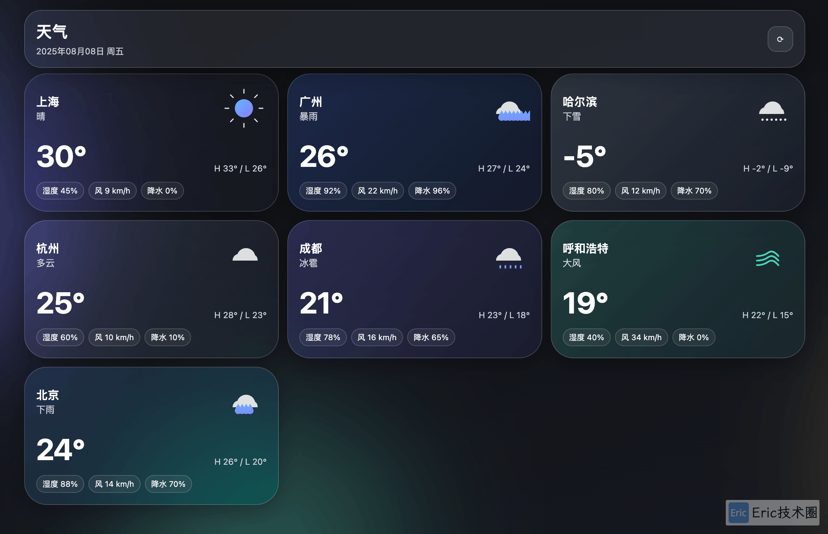Select the 降水 70% chip on 哈尔滨

[694, 191]
